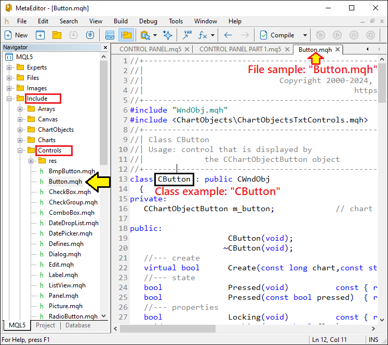Select CheckBox.mqh file
The width and height of the screenshot is (388, 345).
pos(70,192)
